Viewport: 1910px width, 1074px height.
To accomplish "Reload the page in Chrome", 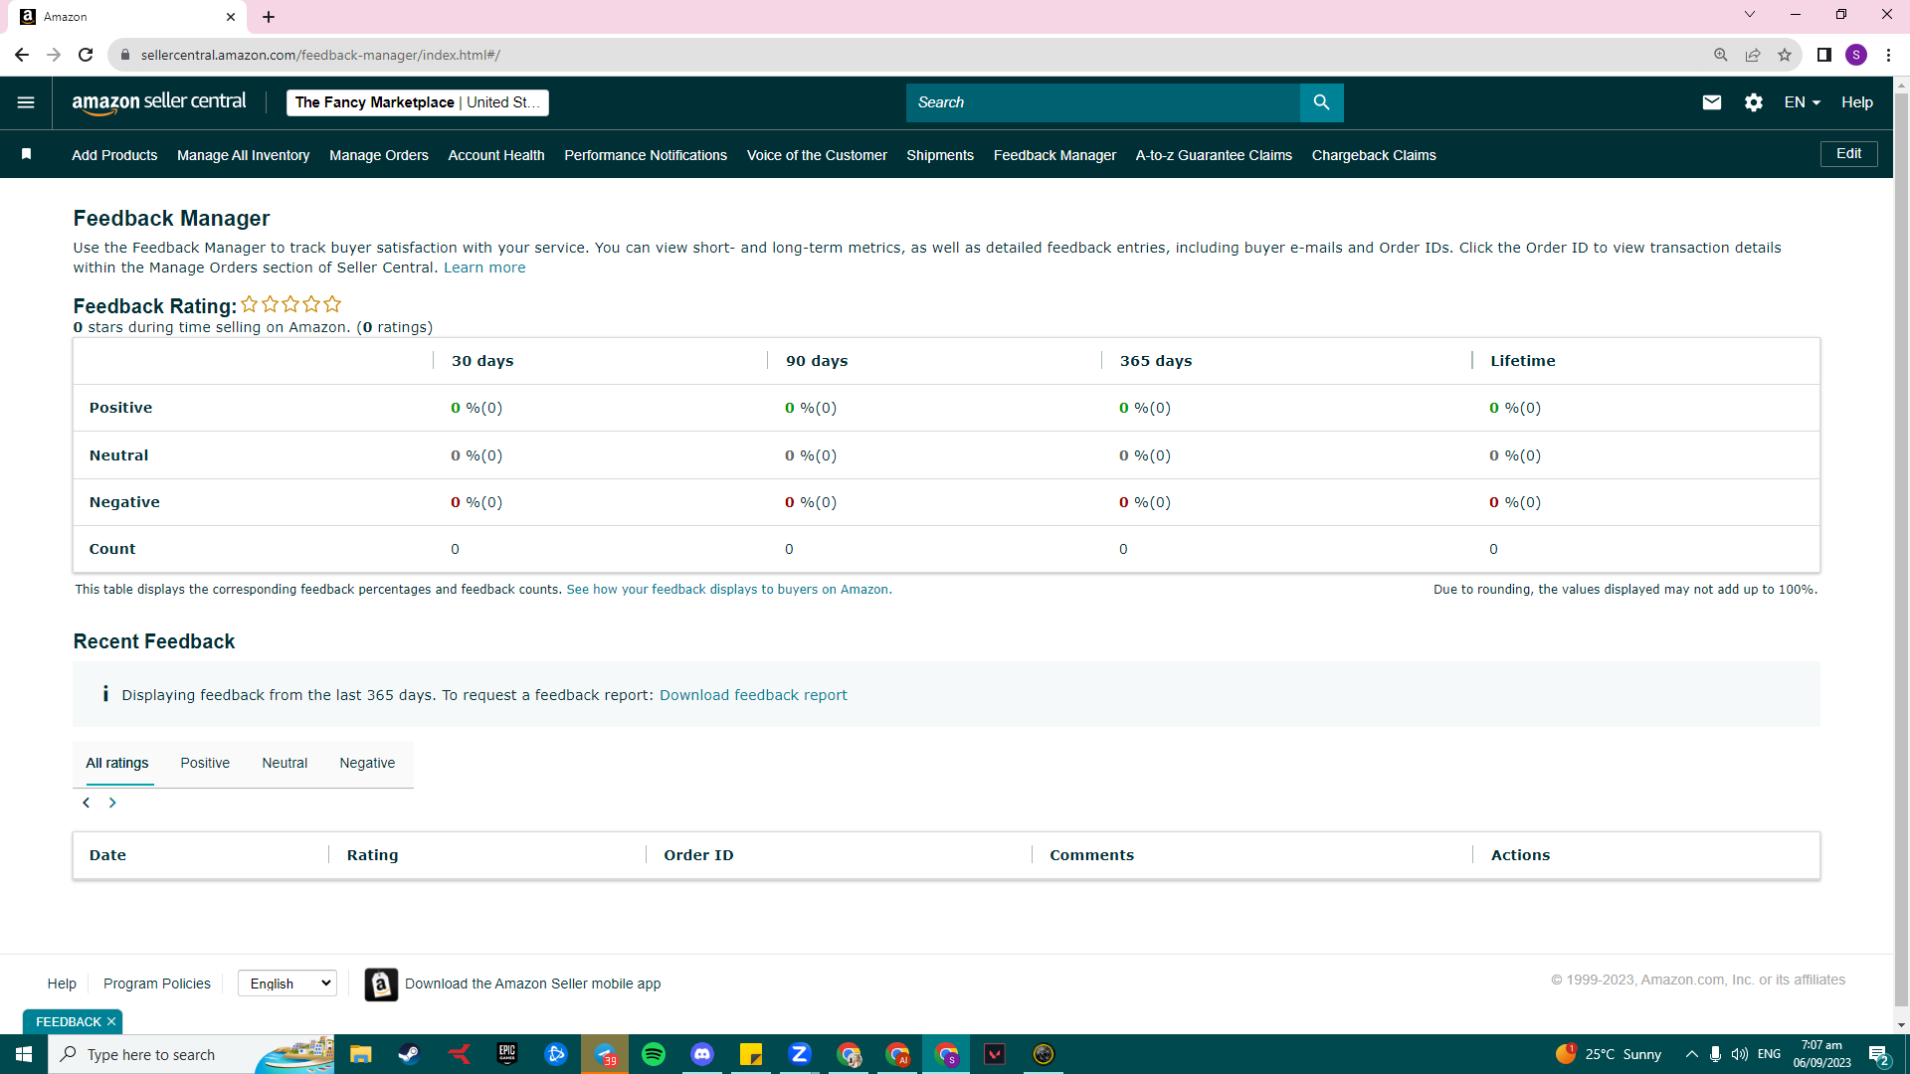I will point(86,55).
